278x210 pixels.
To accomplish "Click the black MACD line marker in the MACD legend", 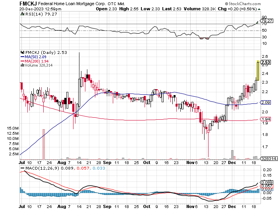I will tap(23, 168).
